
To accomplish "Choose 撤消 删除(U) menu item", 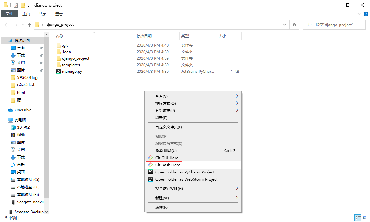I will [193, 151].
